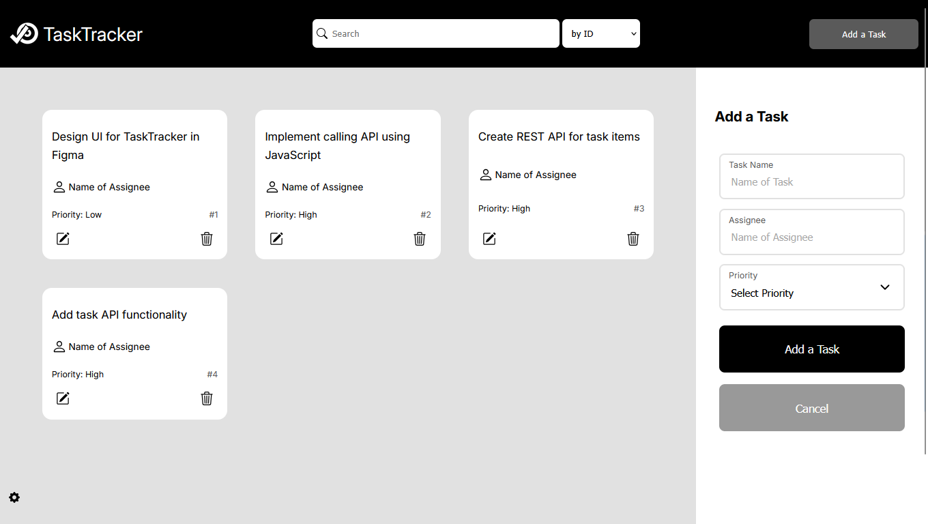This screenshot has width=928, height=524.
Task: Click the Name of Task input field
Action: 811,181
